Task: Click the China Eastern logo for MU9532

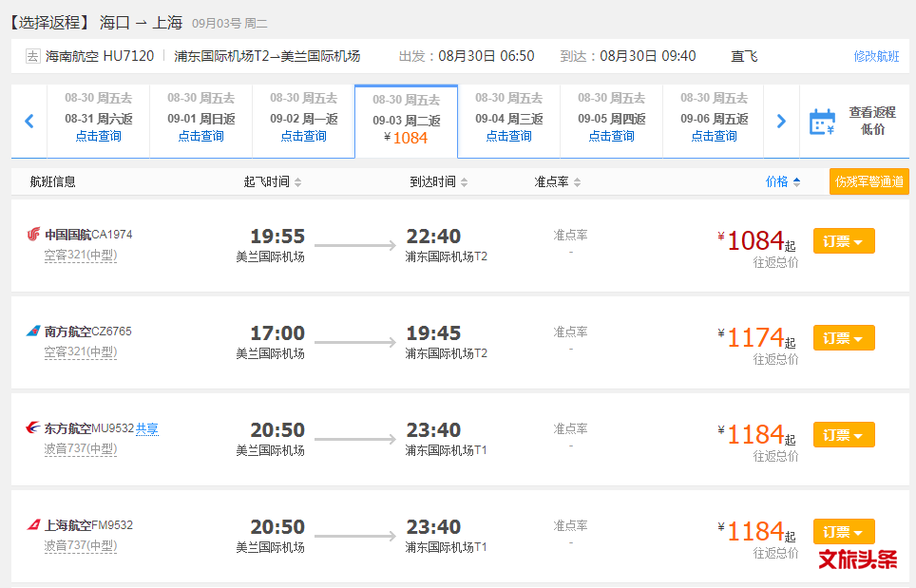Action: (32, 428)
